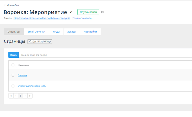Jump to first page with double-left arrow
This screenshot has width=192, height=117.
click(x=11, y=96)
